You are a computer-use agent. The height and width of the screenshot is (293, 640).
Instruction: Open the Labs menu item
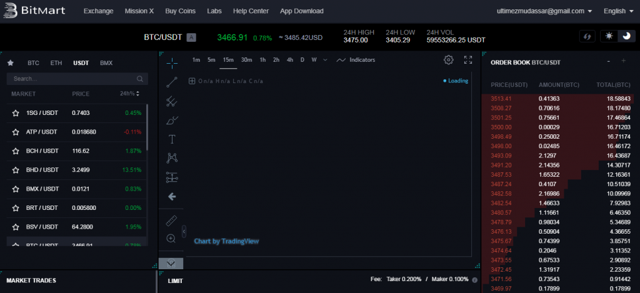214,11
